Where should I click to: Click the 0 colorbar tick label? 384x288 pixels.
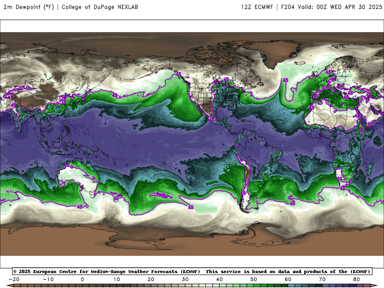(x=82, y=279)
